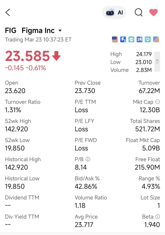
Task: Click the teal pie chart icon
Action: [148, 40]
